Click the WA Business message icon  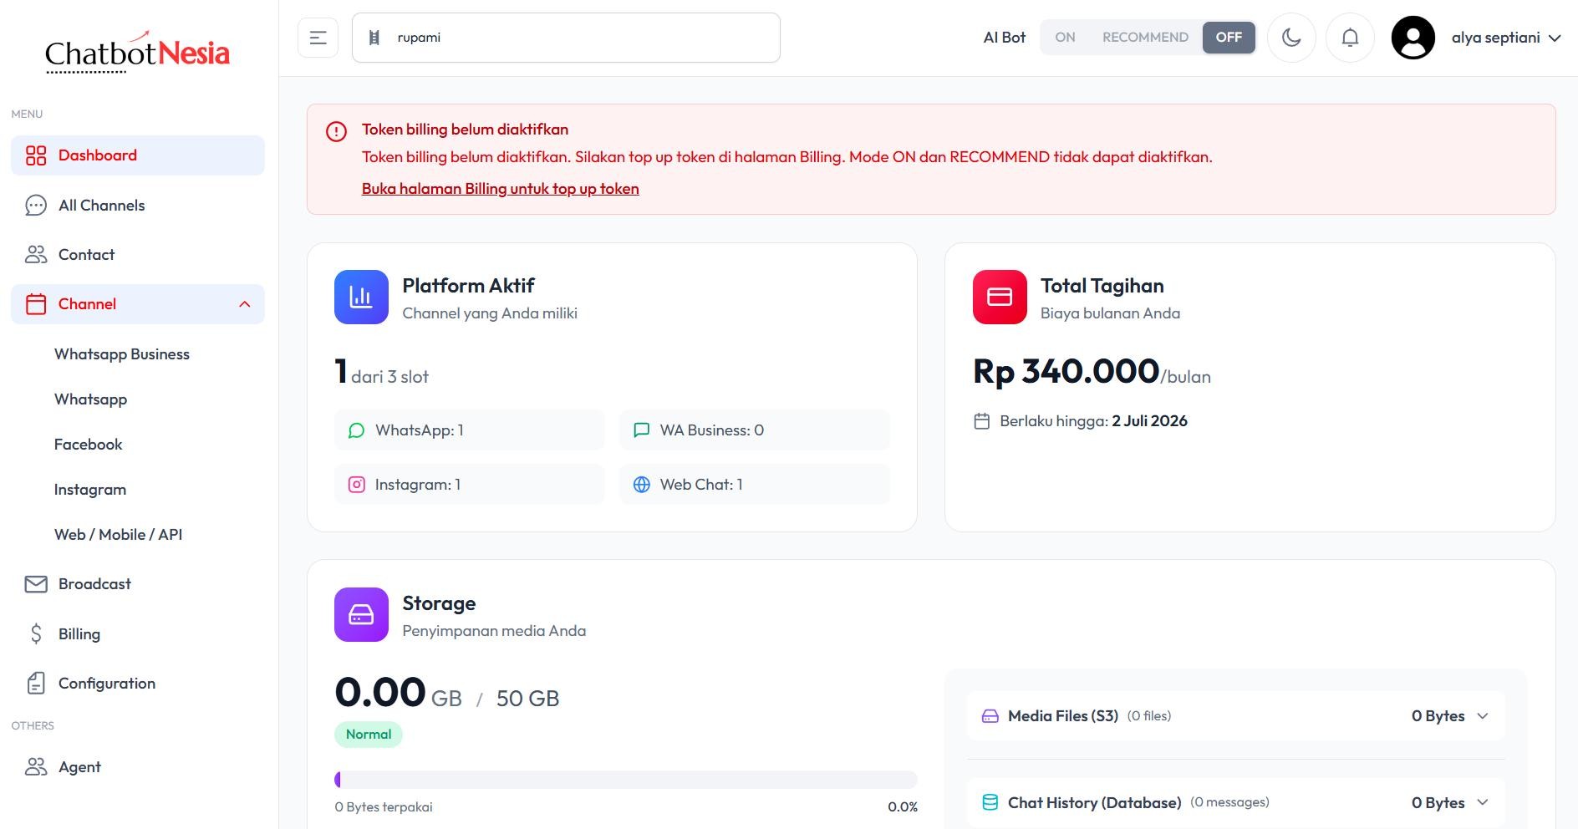click(x=642, y=430)
